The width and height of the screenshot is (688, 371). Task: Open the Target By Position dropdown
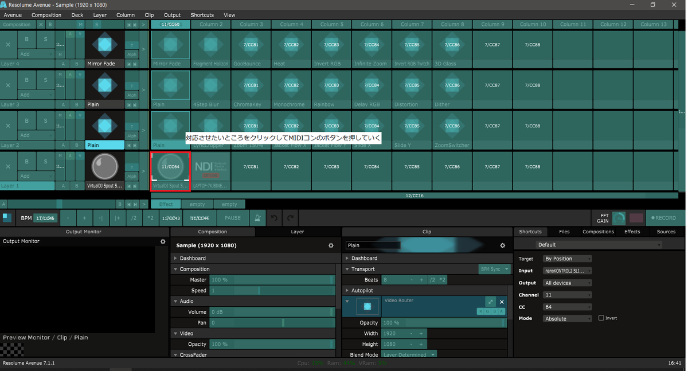click(567, 259)
